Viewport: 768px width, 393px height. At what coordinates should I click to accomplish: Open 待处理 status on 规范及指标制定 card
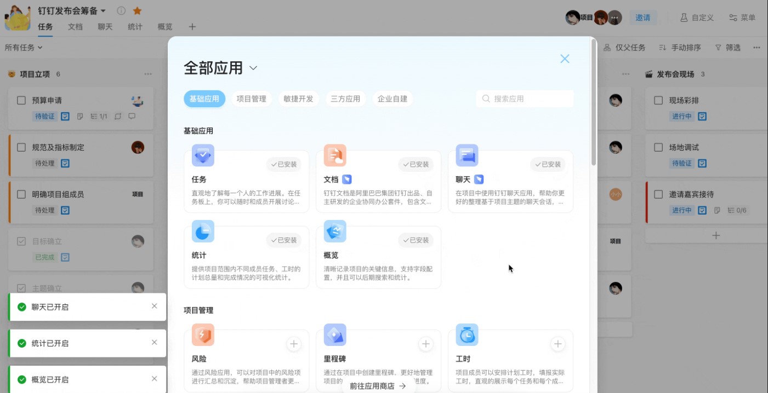tap(45, 163)
